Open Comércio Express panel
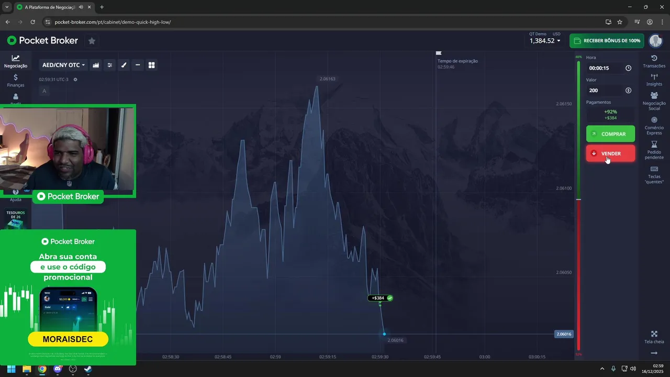Image resolution: width=670 pixels, height=377 pixels. point(654,126)
